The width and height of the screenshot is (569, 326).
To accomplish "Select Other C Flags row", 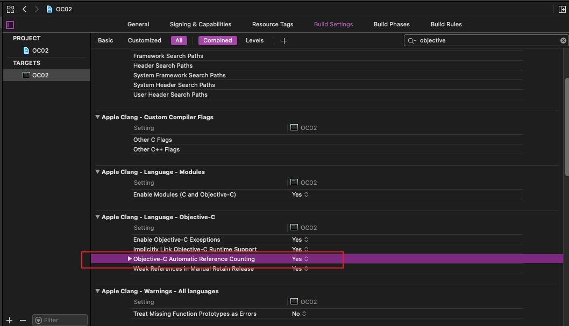I will pyautogui.click(x=326, y=140).
